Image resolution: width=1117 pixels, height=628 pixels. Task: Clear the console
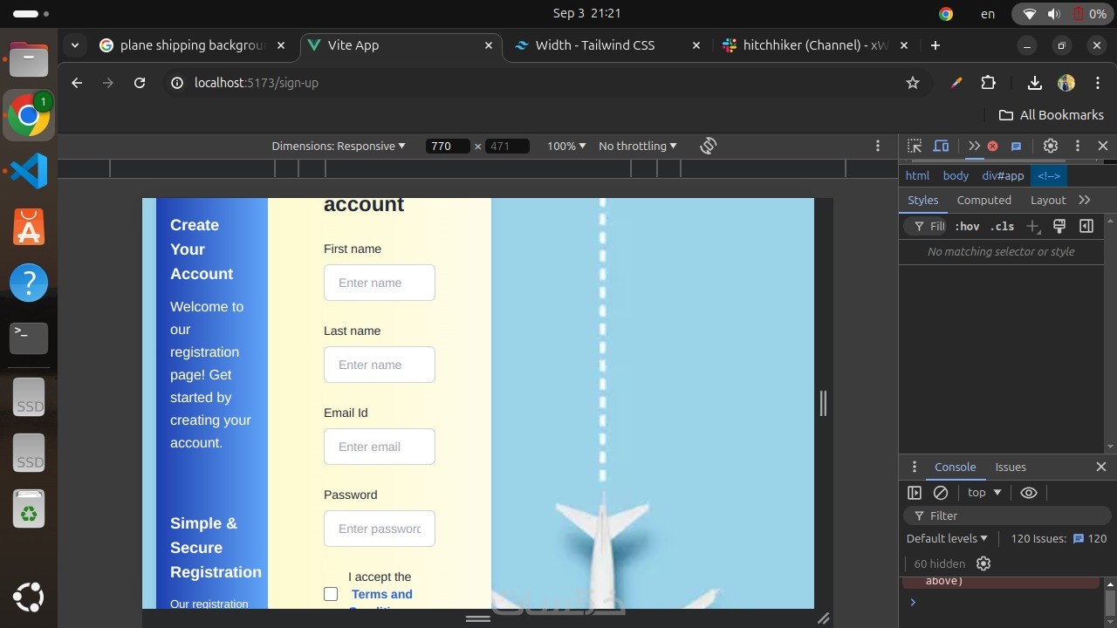pos(941,493)
